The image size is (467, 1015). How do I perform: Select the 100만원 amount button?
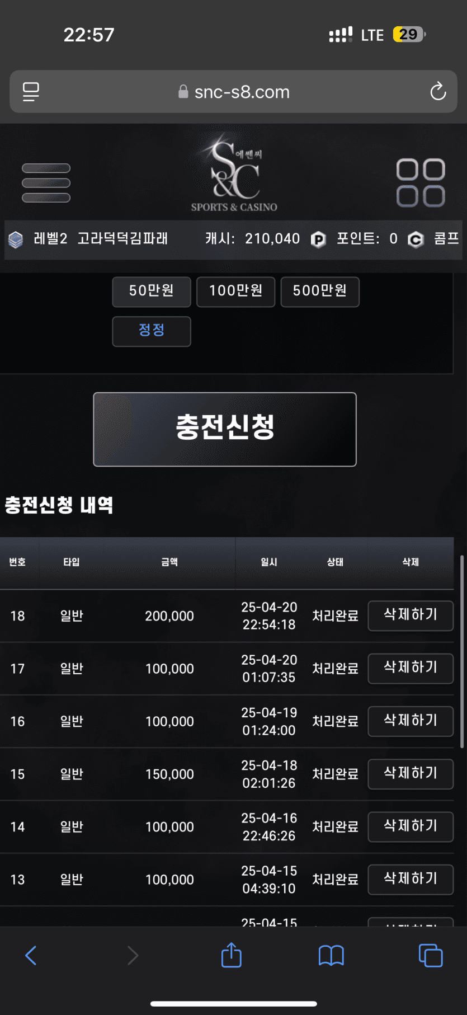236,292
